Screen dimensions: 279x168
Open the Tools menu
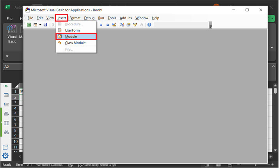click(112, 18)
